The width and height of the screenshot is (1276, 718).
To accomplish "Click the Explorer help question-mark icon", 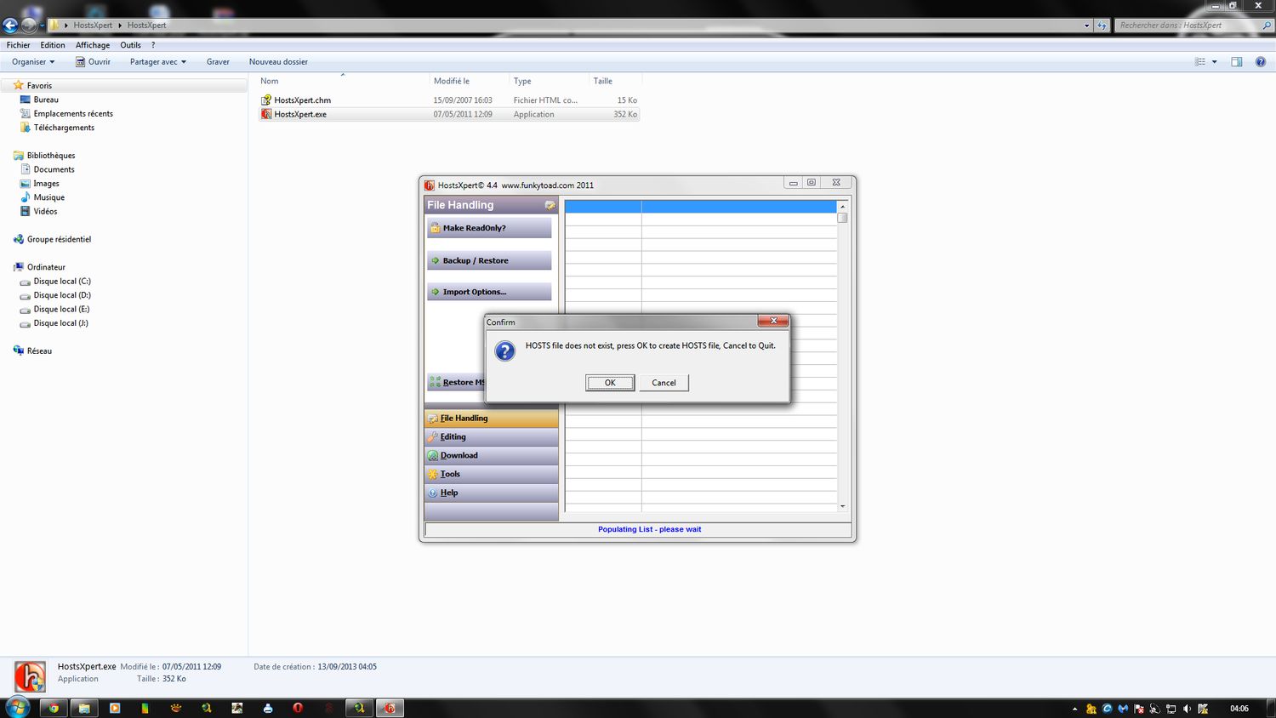I will point(1261,62).
